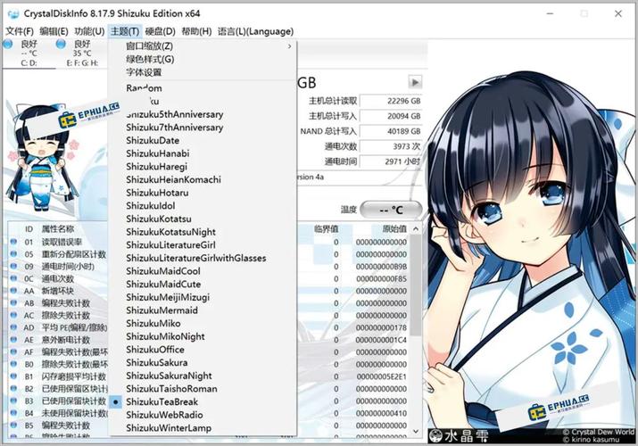This screenshot has height=446, width=638.
Task: Open 字体设置 from the theme menu
Action: pos(144,72)
